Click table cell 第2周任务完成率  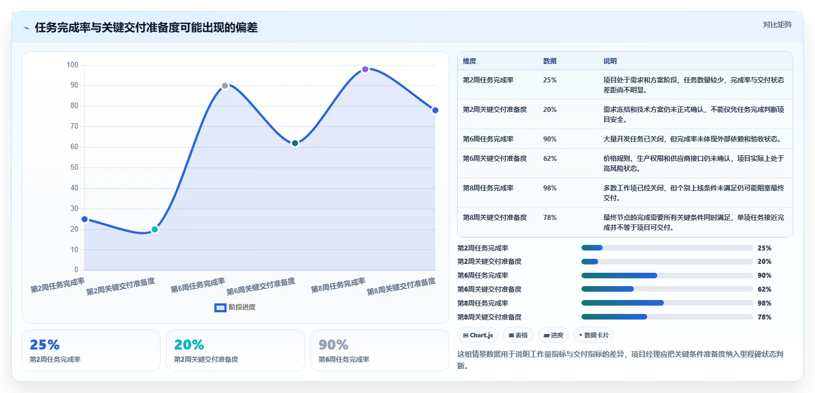[x=488, y=80]
